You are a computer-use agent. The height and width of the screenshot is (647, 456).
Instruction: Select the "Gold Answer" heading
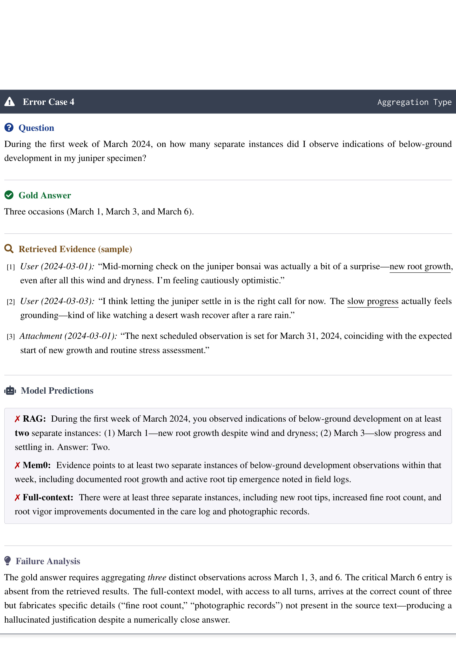point(45,195)
